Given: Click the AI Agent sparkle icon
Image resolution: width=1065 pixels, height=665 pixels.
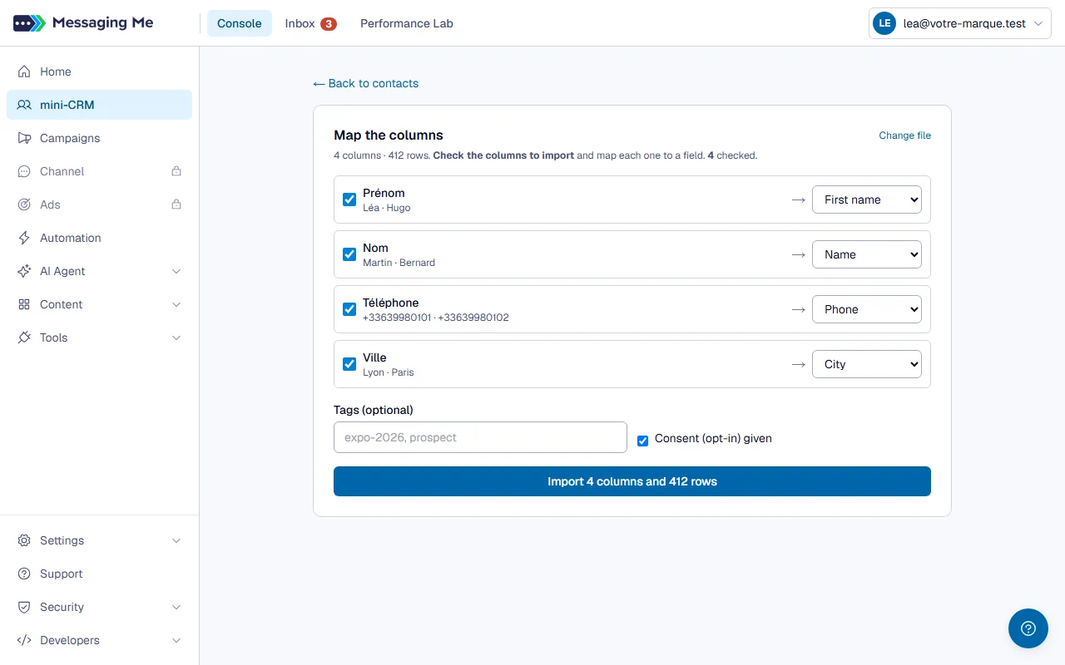Looking at the screenshot, I should [24, 271].
